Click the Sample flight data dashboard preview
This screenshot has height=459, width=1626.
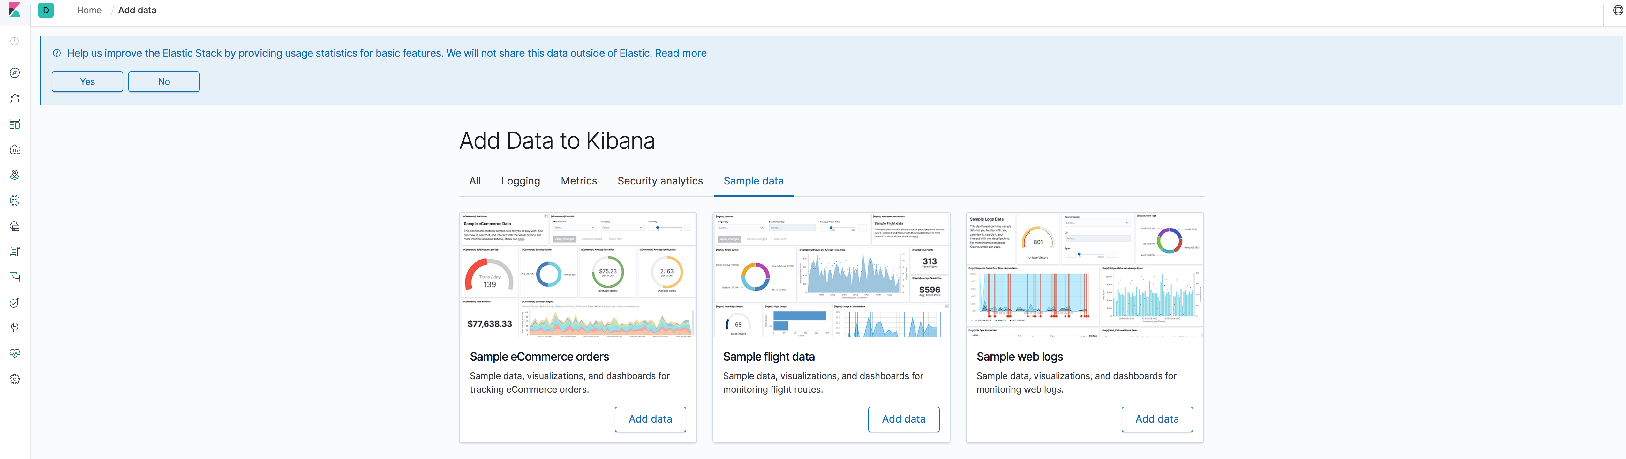(831, 275)
